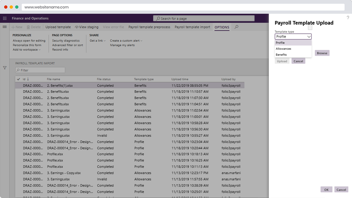Choose Profile in the dropdown list
The height and width of the screenshot is (198, 352).
click(293, 43)
